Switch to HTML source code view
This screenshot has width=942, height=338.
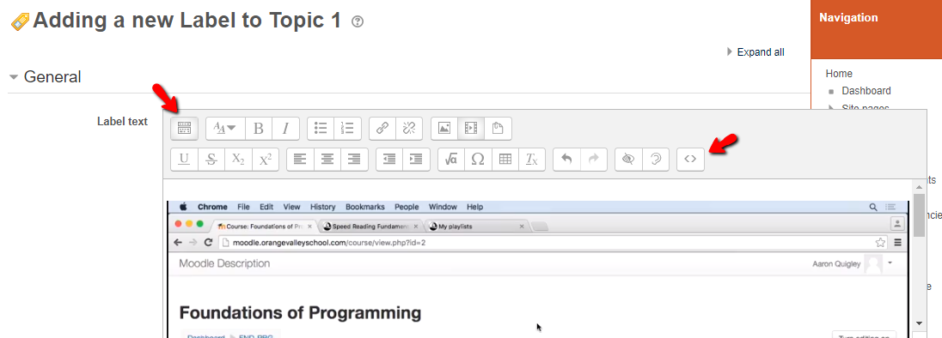[x=690, y=160]
